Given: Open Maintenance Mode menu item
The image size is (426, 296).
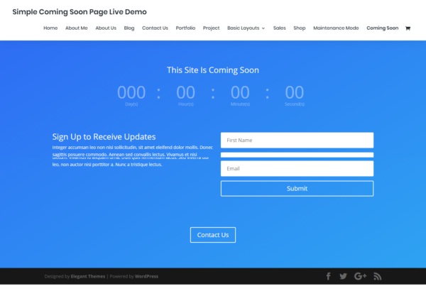Looking at the screenshot, I should 336,28.
